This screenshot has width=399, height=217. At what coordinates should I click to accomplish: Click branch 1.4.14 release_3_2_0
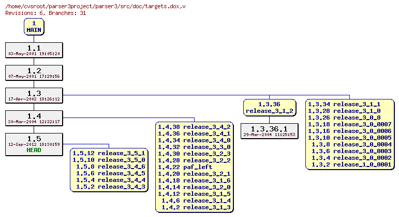point(195,187)
